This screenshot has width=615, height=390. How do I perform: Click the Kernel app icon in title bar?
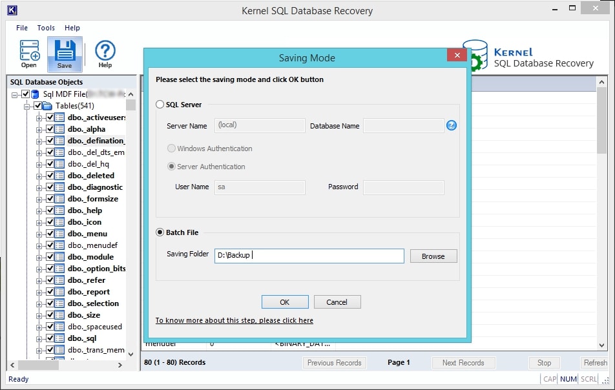[11, 10]
